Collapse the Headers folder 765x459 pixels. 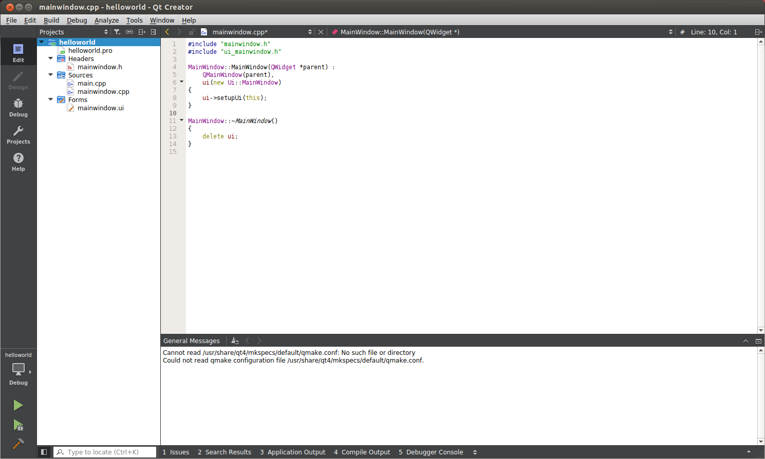pyautogui.click(x=51, y=58)
